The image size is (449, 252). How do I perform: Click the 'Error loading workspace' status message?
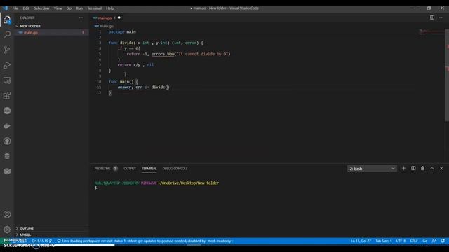[145, 241]
